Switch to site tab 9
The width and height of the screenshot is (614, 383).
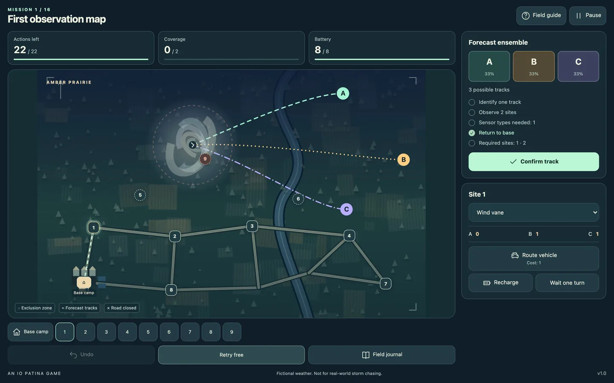click(x=232, y=332)
